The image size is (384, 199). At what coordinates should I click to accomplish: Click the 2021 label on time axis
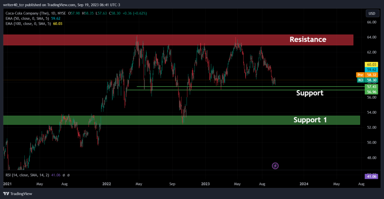[7, 184]
